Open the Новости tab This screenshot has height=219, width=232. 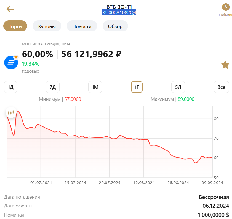pos(82,26)
